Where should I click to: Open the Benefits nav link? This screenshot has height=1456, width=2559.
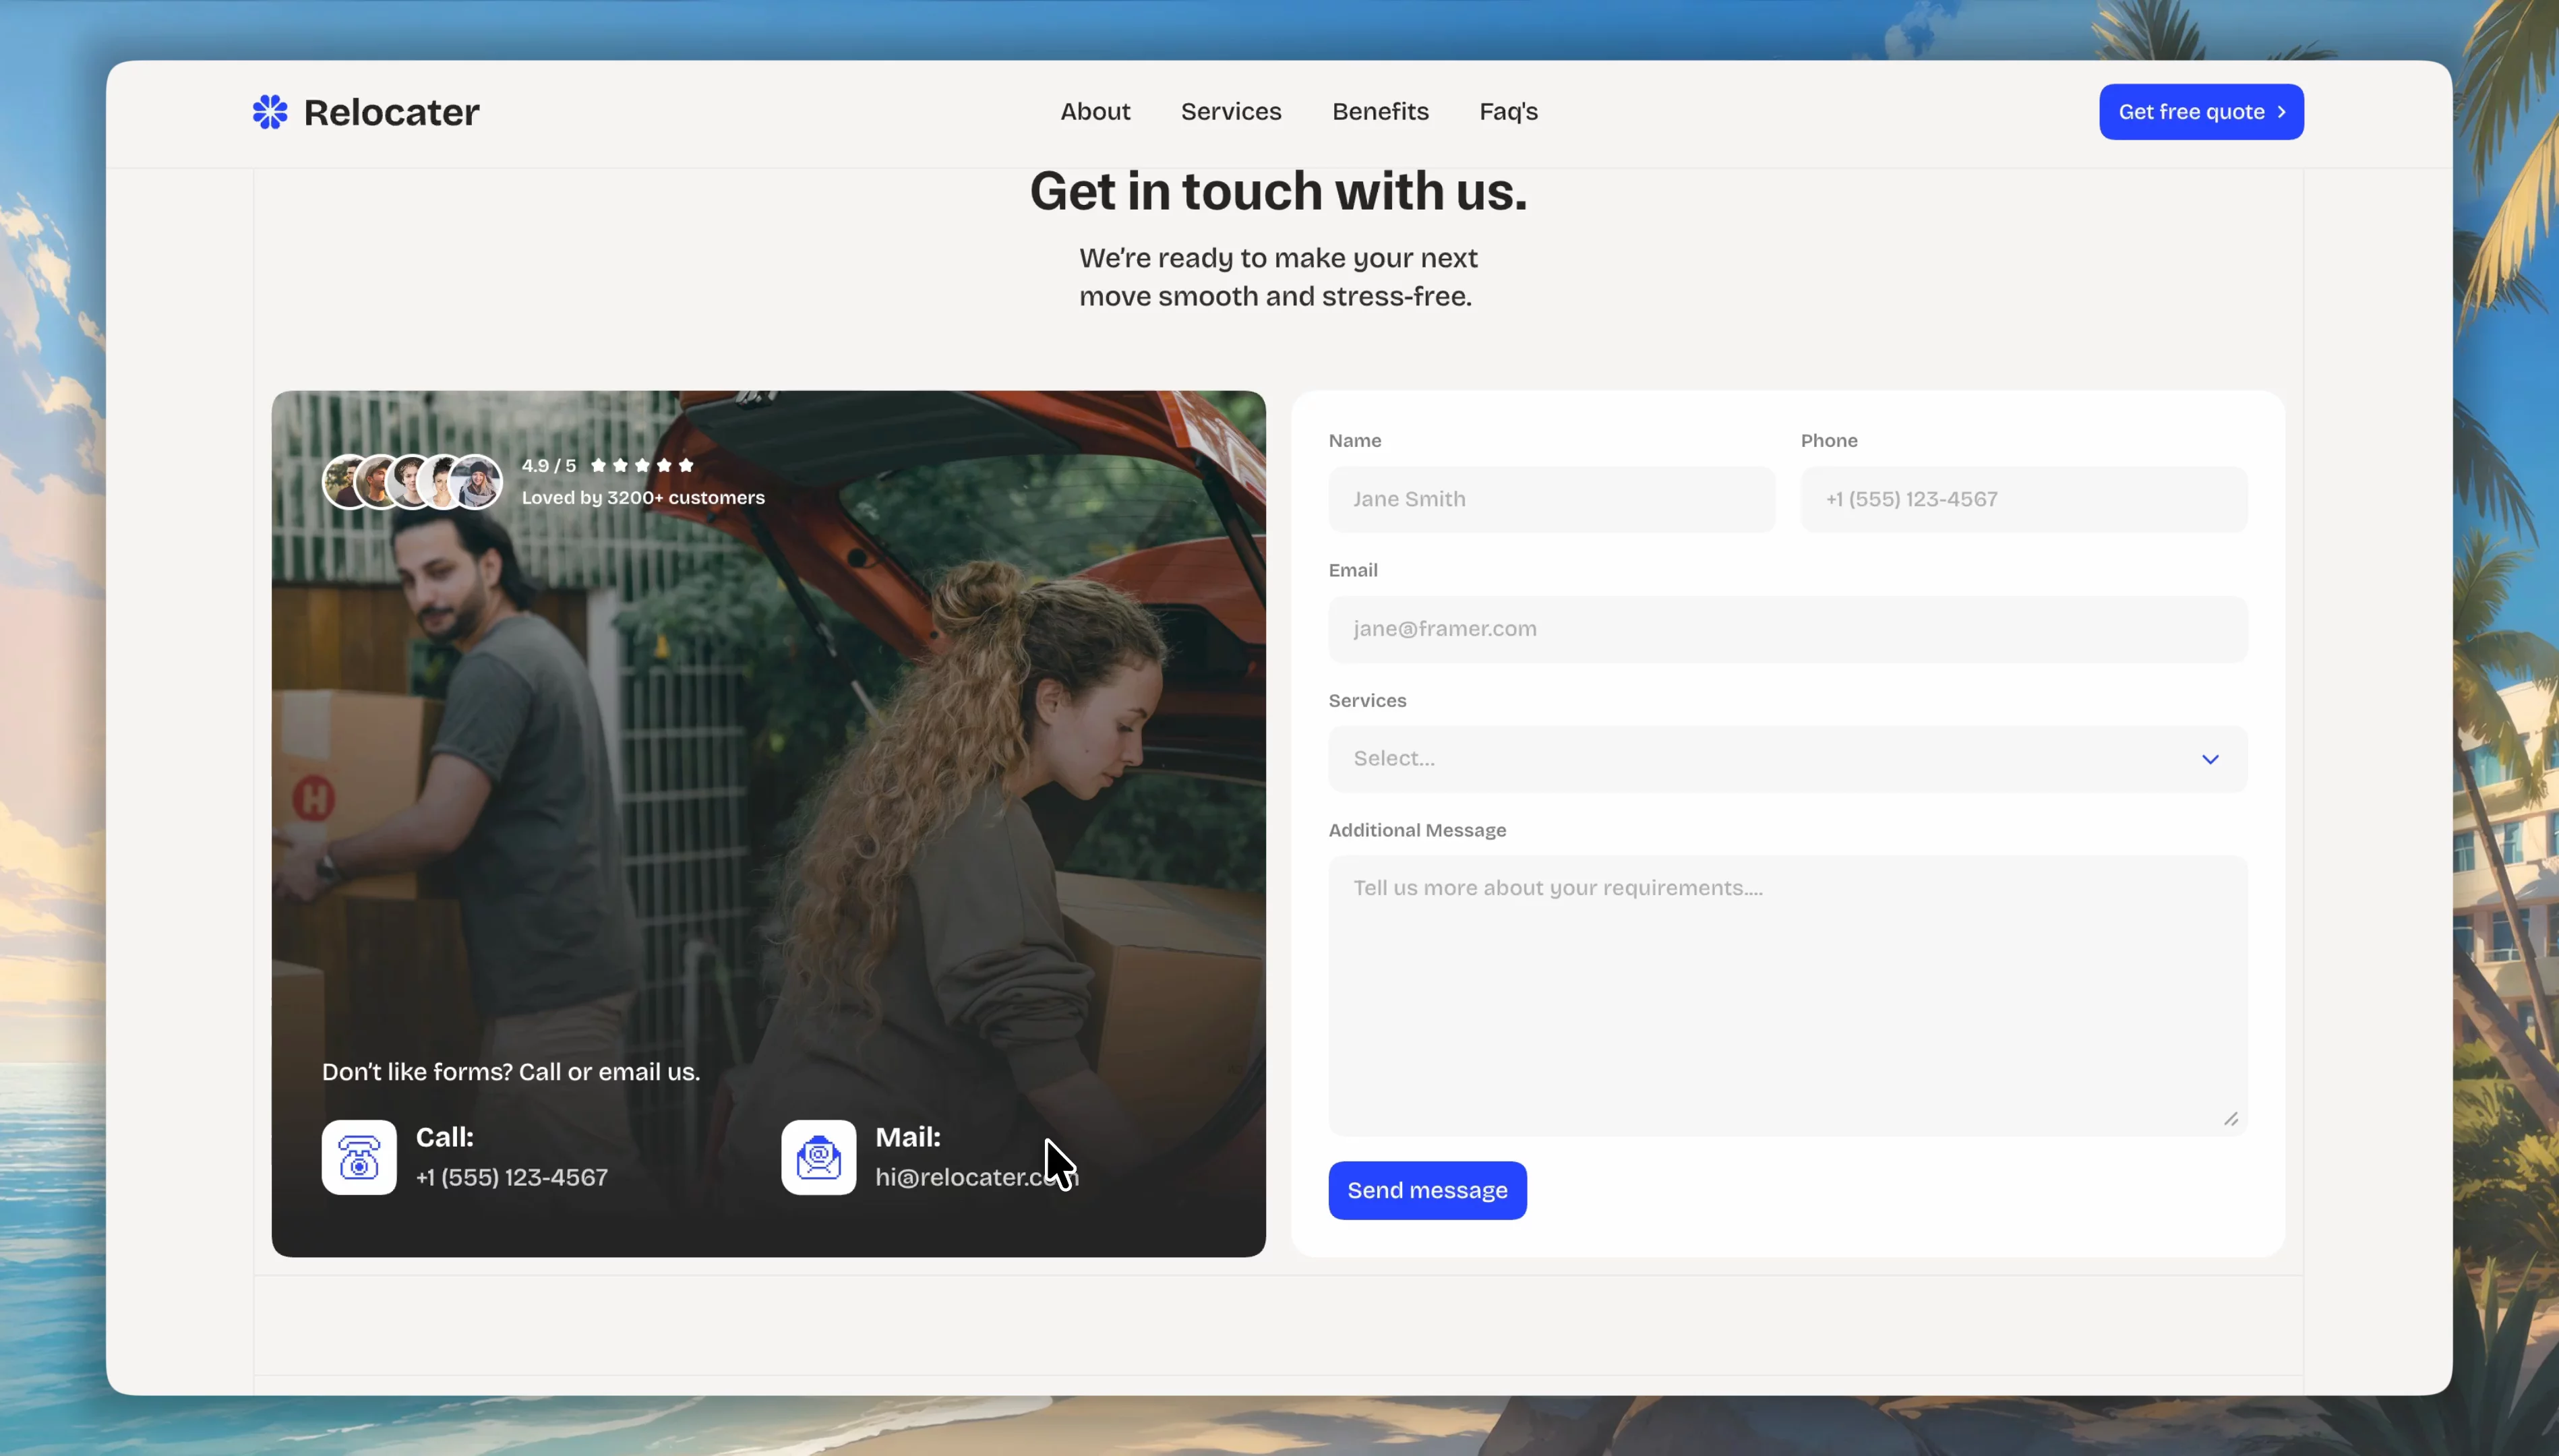pyautogui.click(x=1380, y=112)
